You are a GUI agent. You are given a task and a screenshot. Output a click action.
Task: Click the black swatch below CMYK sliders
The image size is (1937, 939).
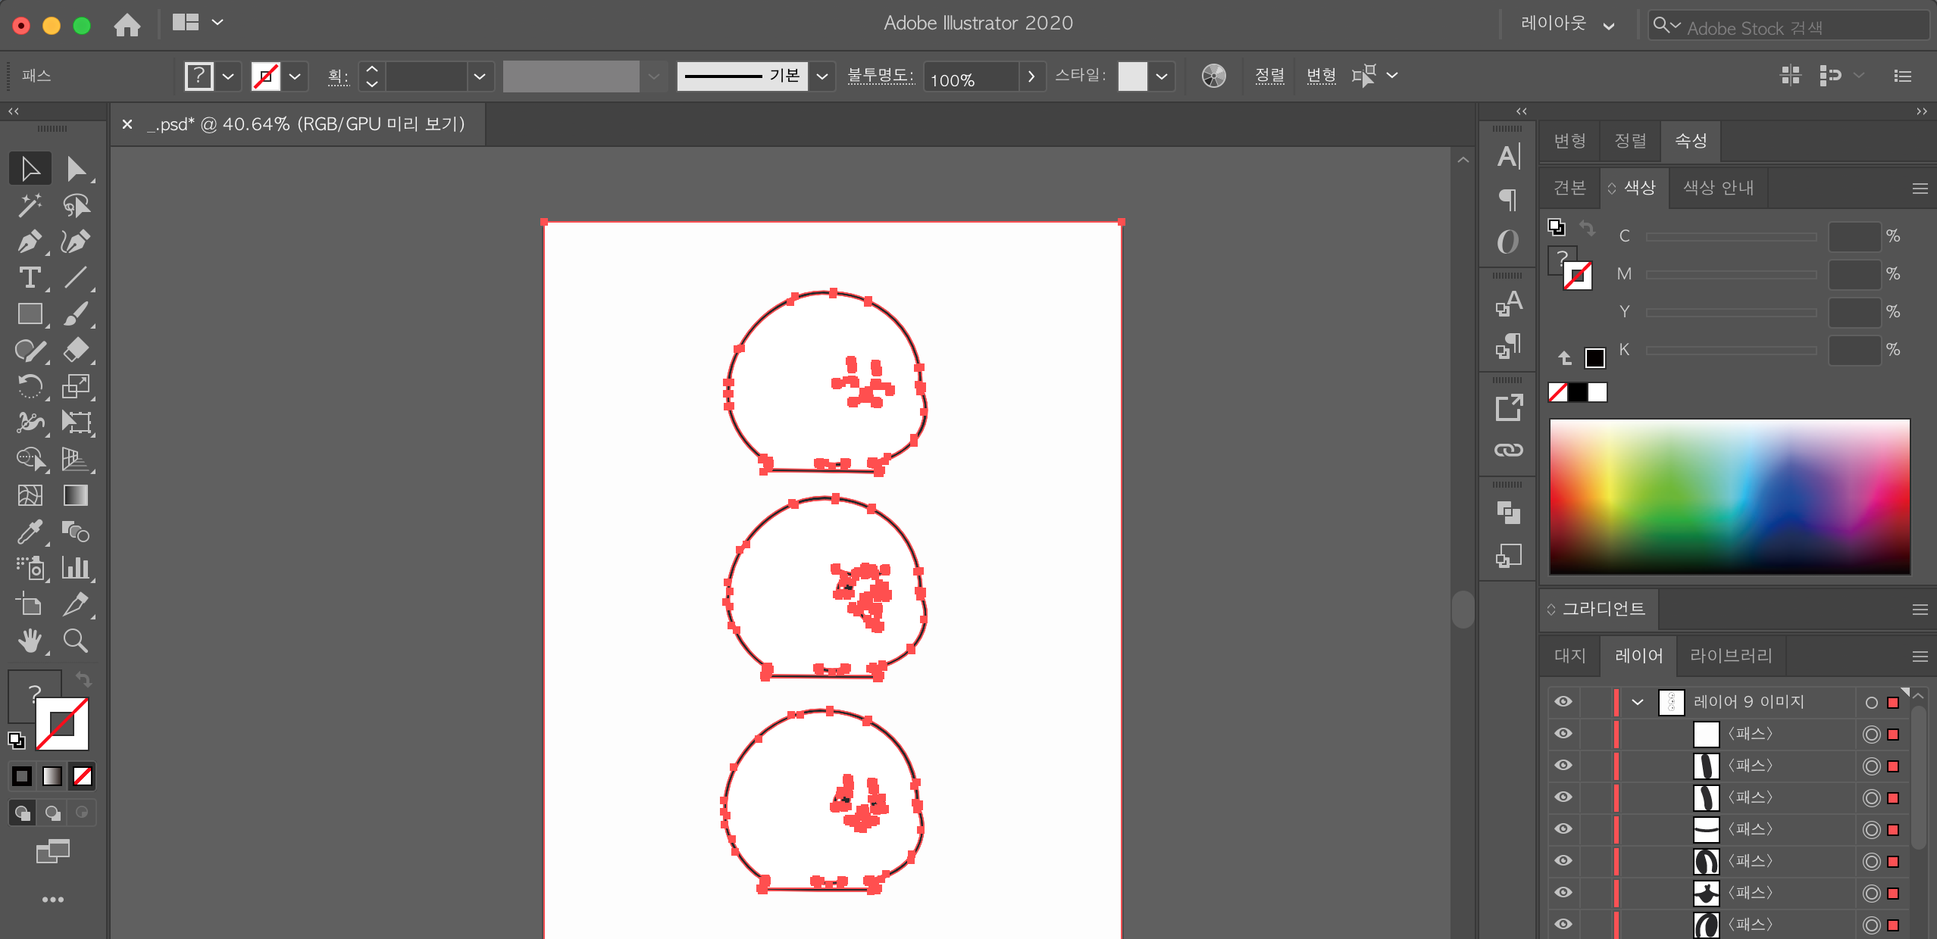1578,392
